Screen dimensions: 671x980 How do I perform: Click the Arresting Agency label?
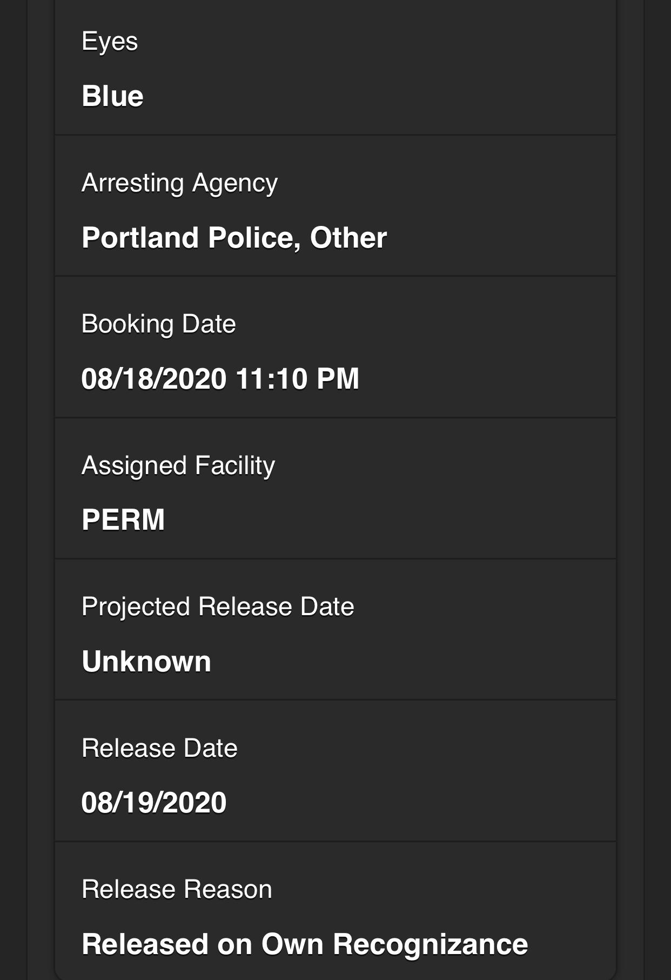[179, 183]
